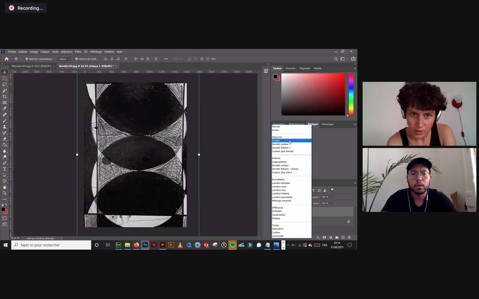Click the foreground color swatch in the toolbox

coord(3,209)
